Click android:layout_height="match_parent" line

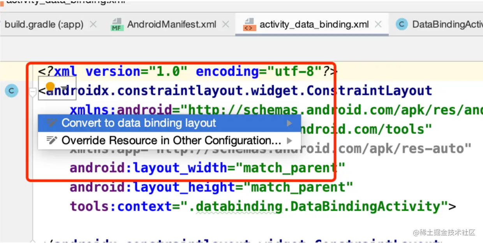point(211,187)
